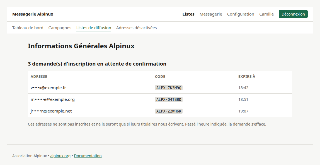Screen dimensions: 320x165
Task: Select the address m••••••e@exemple.org
Action: (53, 99)
